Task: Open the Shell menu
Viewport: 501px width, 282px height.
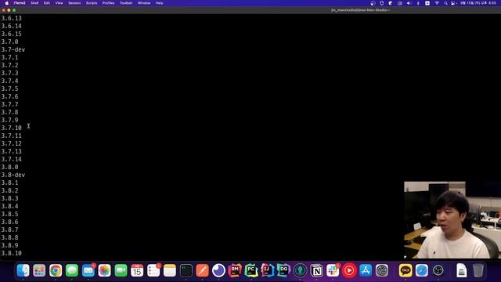Action: 34,3
